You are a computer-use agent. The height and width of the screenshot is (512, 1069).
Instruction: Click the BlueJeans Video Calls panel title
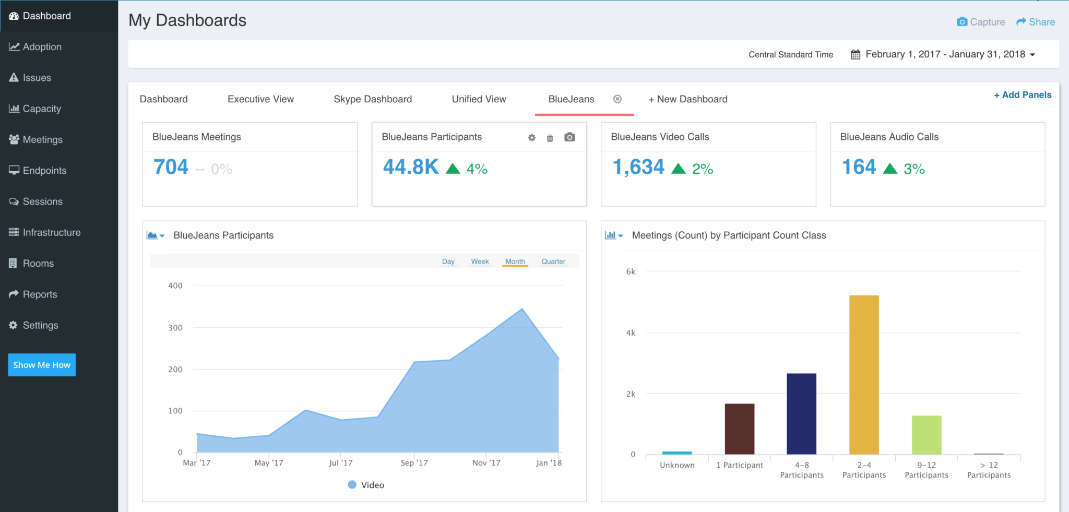coord(660,137)
